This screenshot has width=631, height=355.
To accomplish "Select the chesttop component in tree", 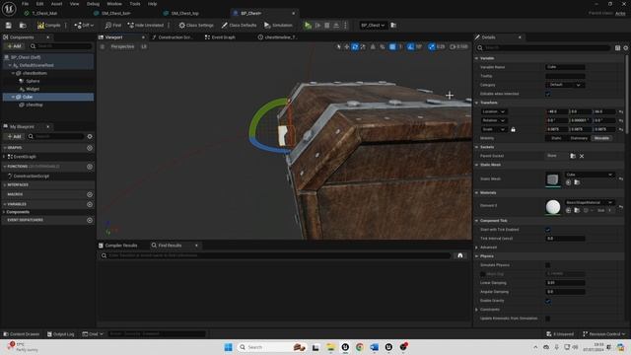I will click(x=35, y=105).
